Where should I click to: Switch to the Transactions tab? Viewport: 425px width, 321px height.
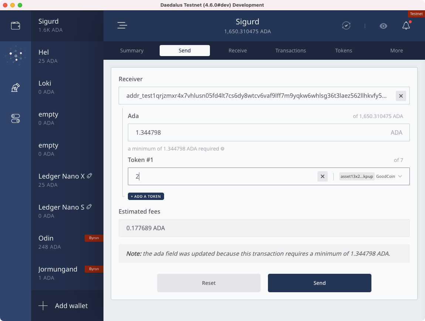click(x=290, y=51)
